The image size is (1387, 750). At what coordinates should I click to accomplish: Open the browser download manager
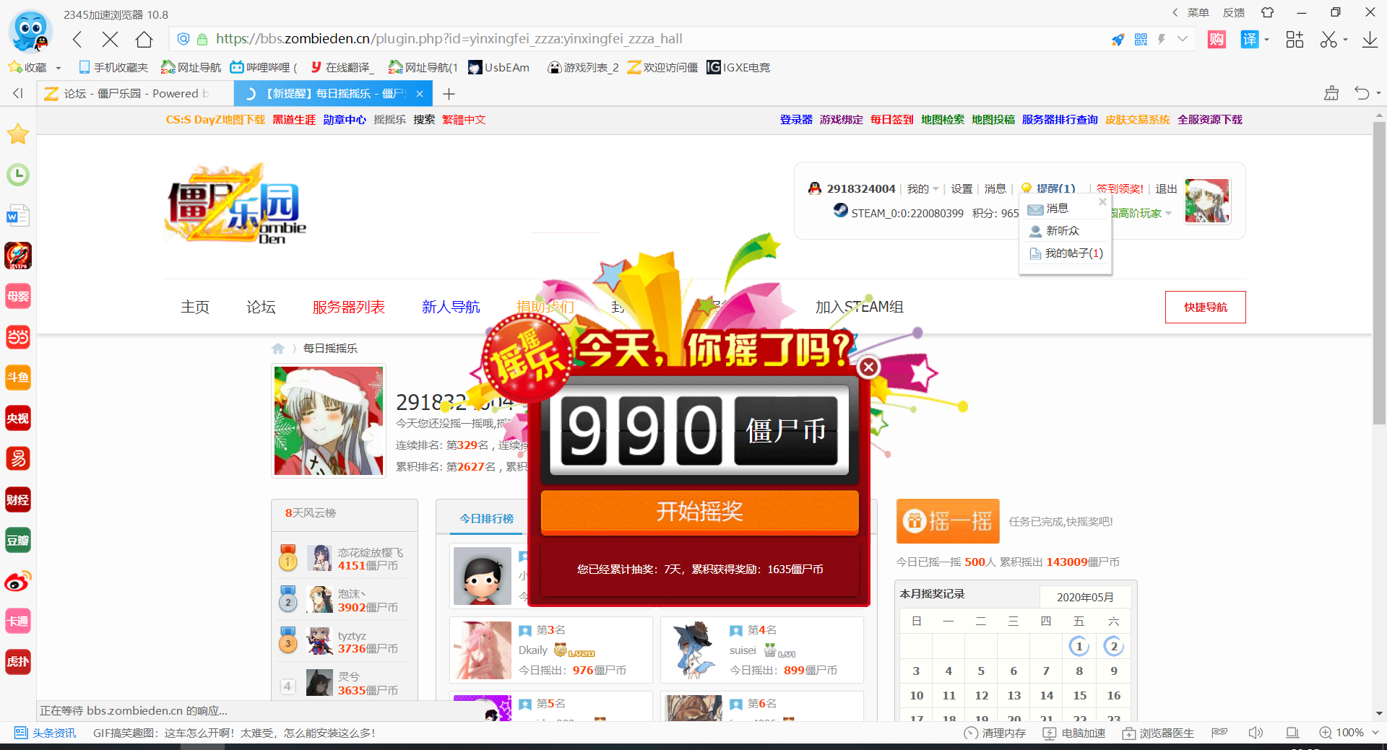(x=1370, y=40)
